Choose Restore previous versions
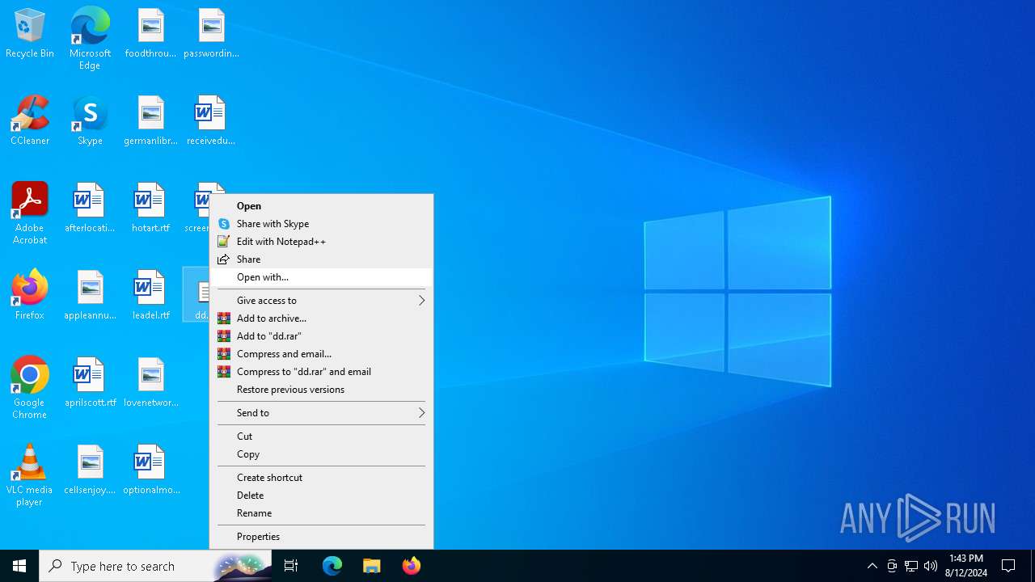1035x582 pixels. click(321, 390)
